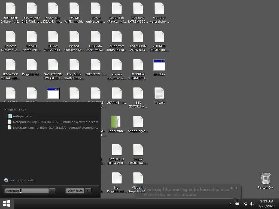Select FURRY CUCKS desktop file
Viewport: 279px width, 209px height.
pyautogui.click(x=53, y=41)
